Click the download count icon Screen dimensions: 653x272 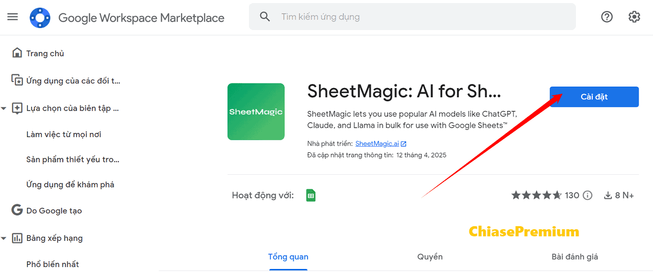[608, 195]
